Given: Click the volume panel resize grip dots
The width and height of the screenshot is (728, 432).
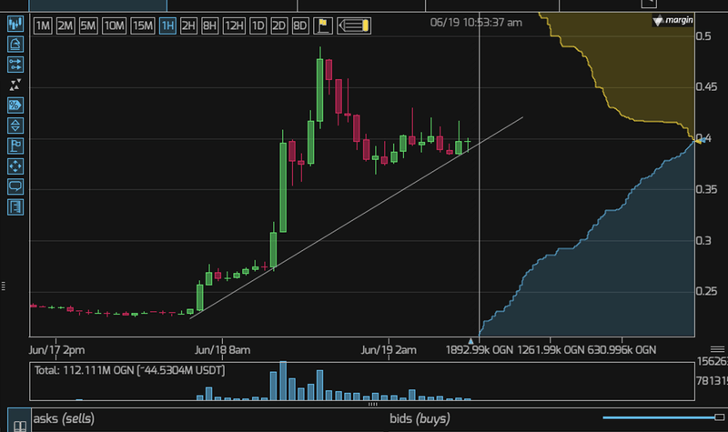Looking at the screenshot, I should (373, 404).
